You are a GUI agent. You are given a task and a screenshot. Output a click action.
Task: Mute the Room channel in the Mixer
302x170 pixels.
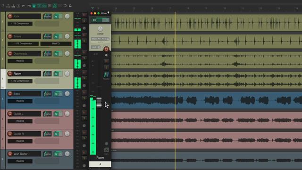(x=106, y=61)
